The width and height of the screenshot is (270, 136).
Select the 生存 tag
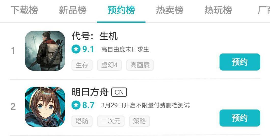point(82,65)
